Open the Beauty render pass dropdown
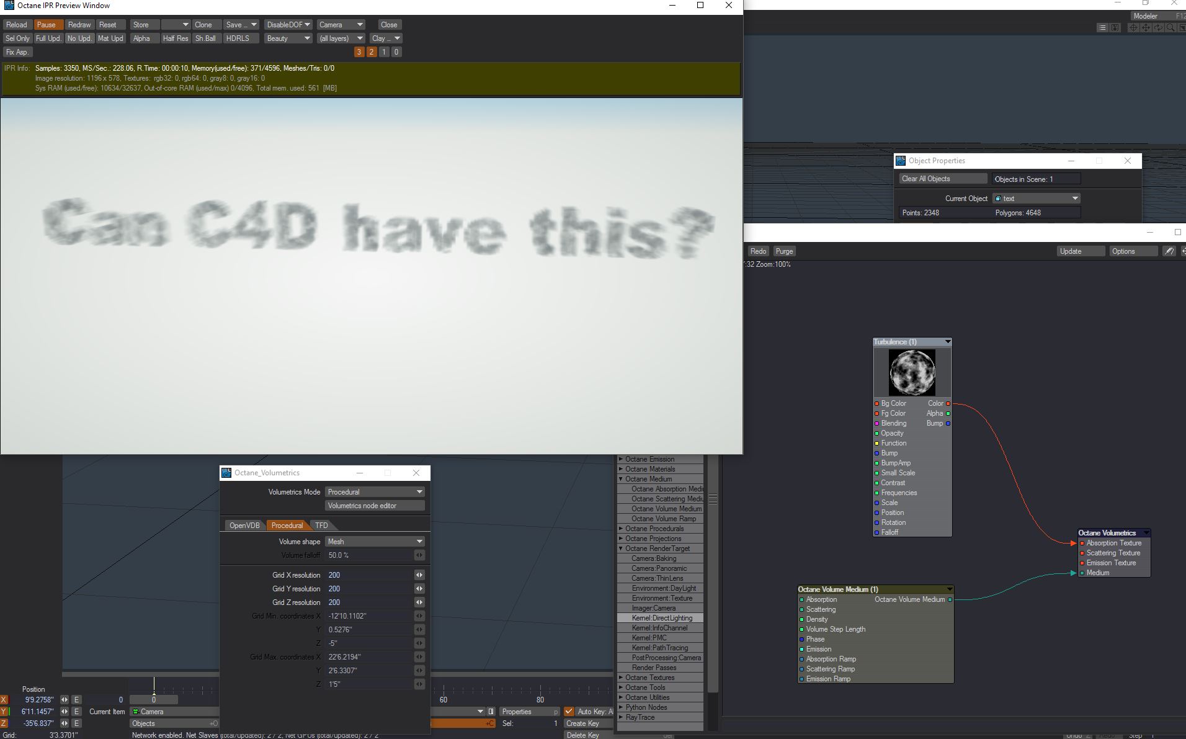 click(x=288, y=38)
